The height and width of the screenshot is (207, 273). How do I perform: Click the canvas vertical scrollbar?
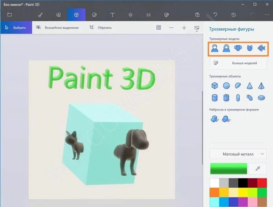[202, 127]
